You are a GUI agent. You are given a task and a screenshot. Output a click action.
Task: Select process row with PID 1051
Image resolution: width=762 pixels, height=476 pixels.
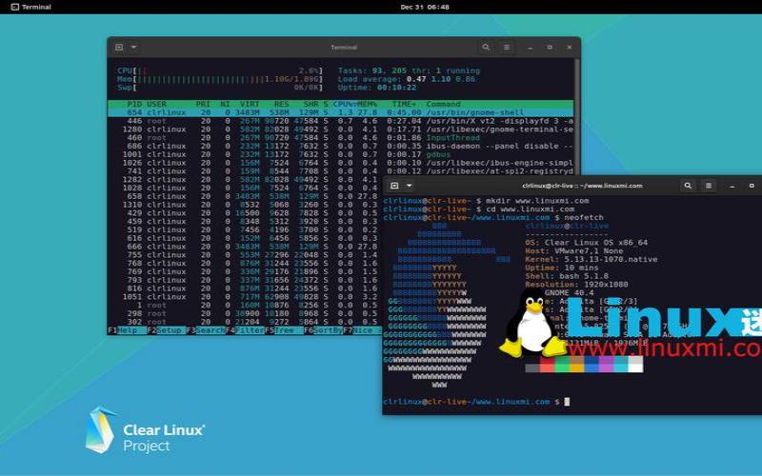click(245, 296)
